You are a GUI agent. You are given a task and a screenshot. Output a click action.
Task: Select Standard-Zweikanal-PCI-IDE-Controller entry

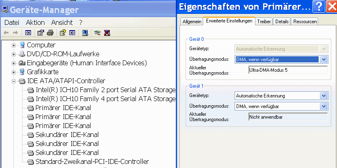coord(92,161)
